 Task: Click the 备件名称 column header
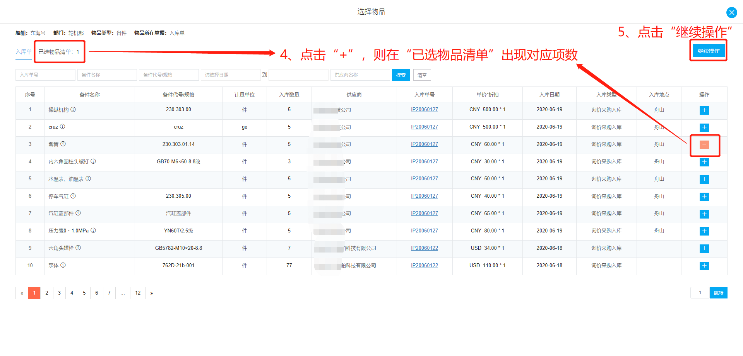[90, 95]
